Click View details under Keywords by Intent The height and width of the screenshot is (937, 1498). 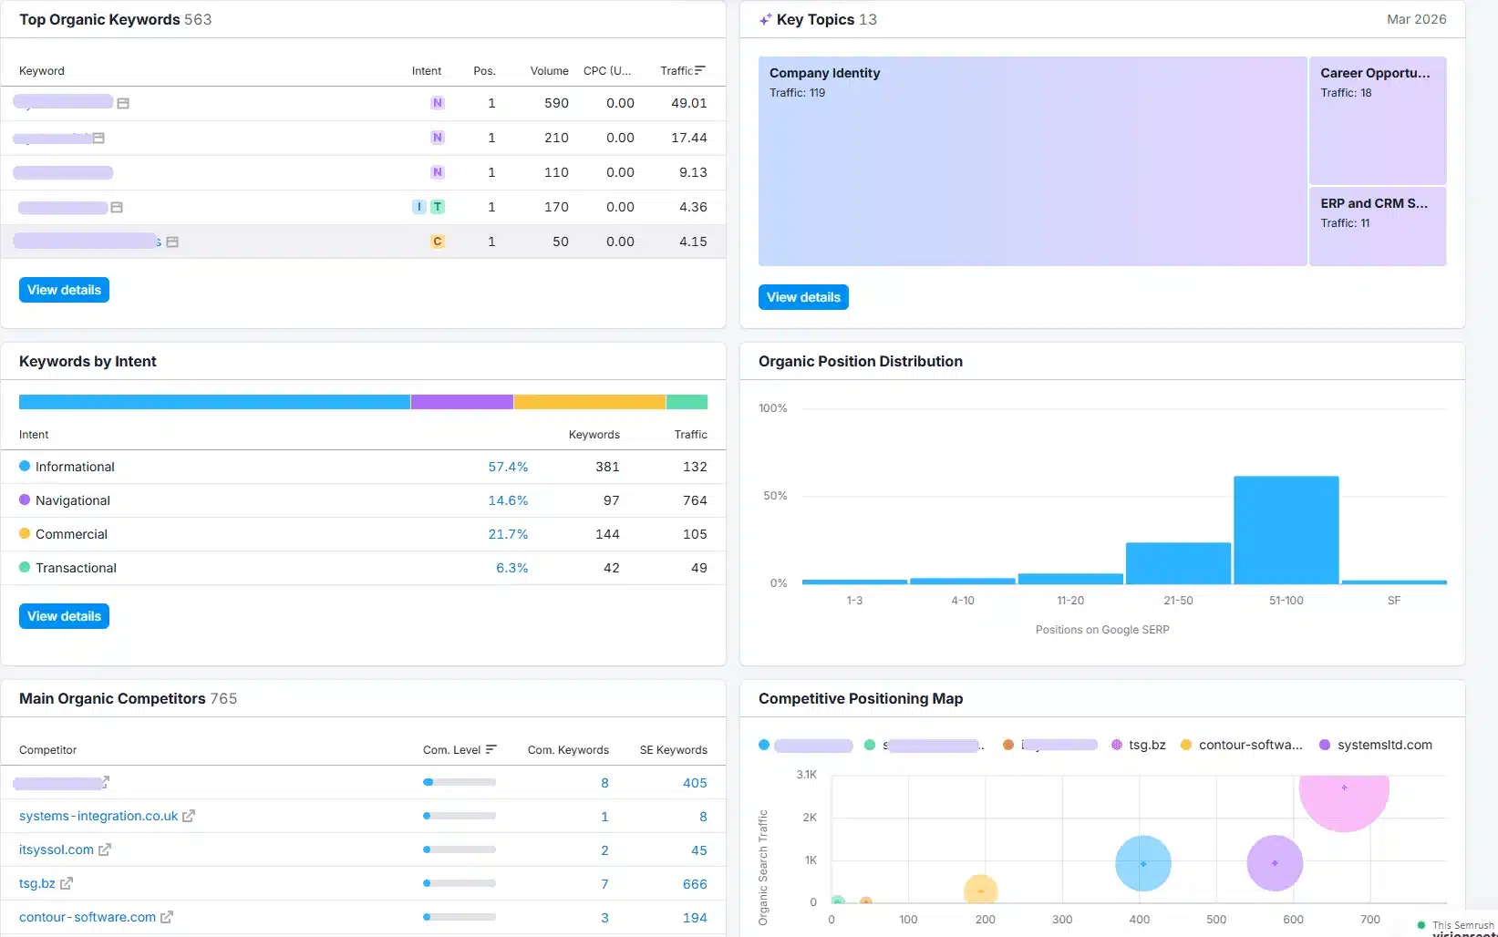click(x=64, y=616)
